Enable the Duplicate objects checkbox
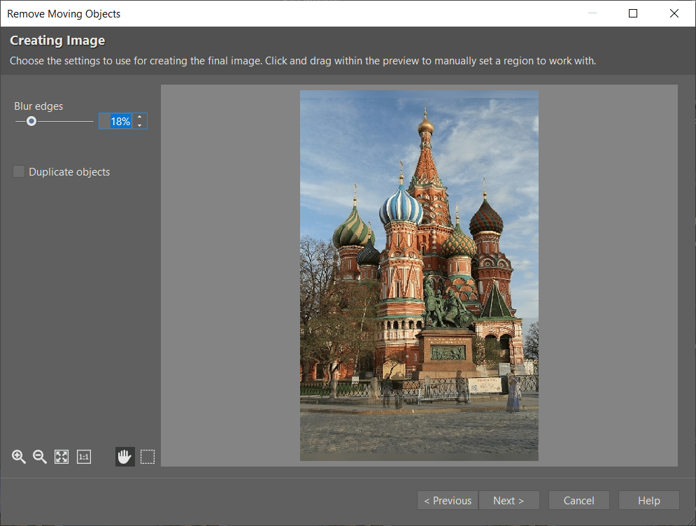Screen dimensions: 696x526 pyautogui.click(x=19, y=172)
